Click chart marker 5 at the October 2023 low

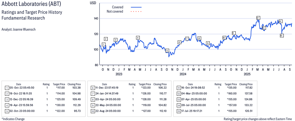point(167,50)
